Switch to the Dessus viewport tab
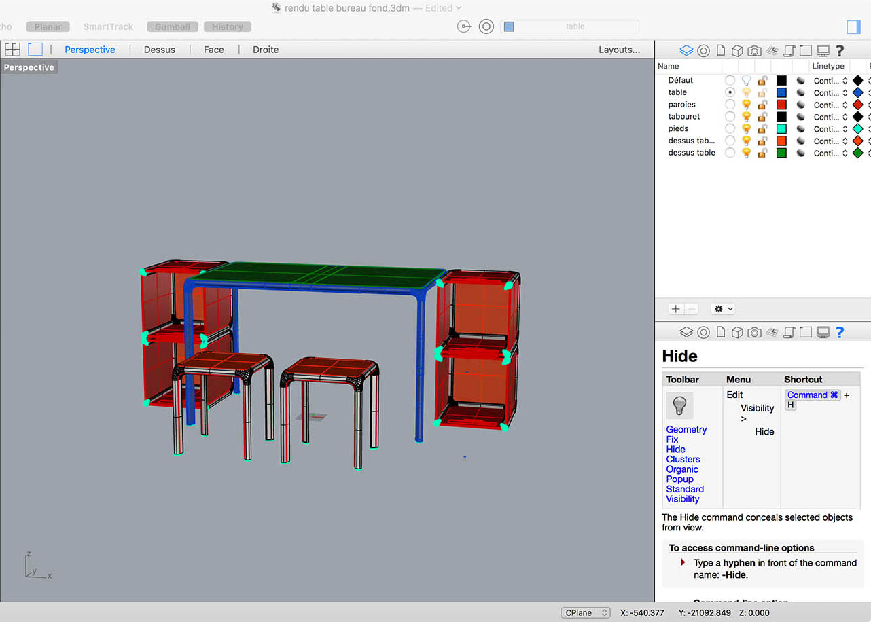Viewport: 871px width, 622px height. point(160,50)
